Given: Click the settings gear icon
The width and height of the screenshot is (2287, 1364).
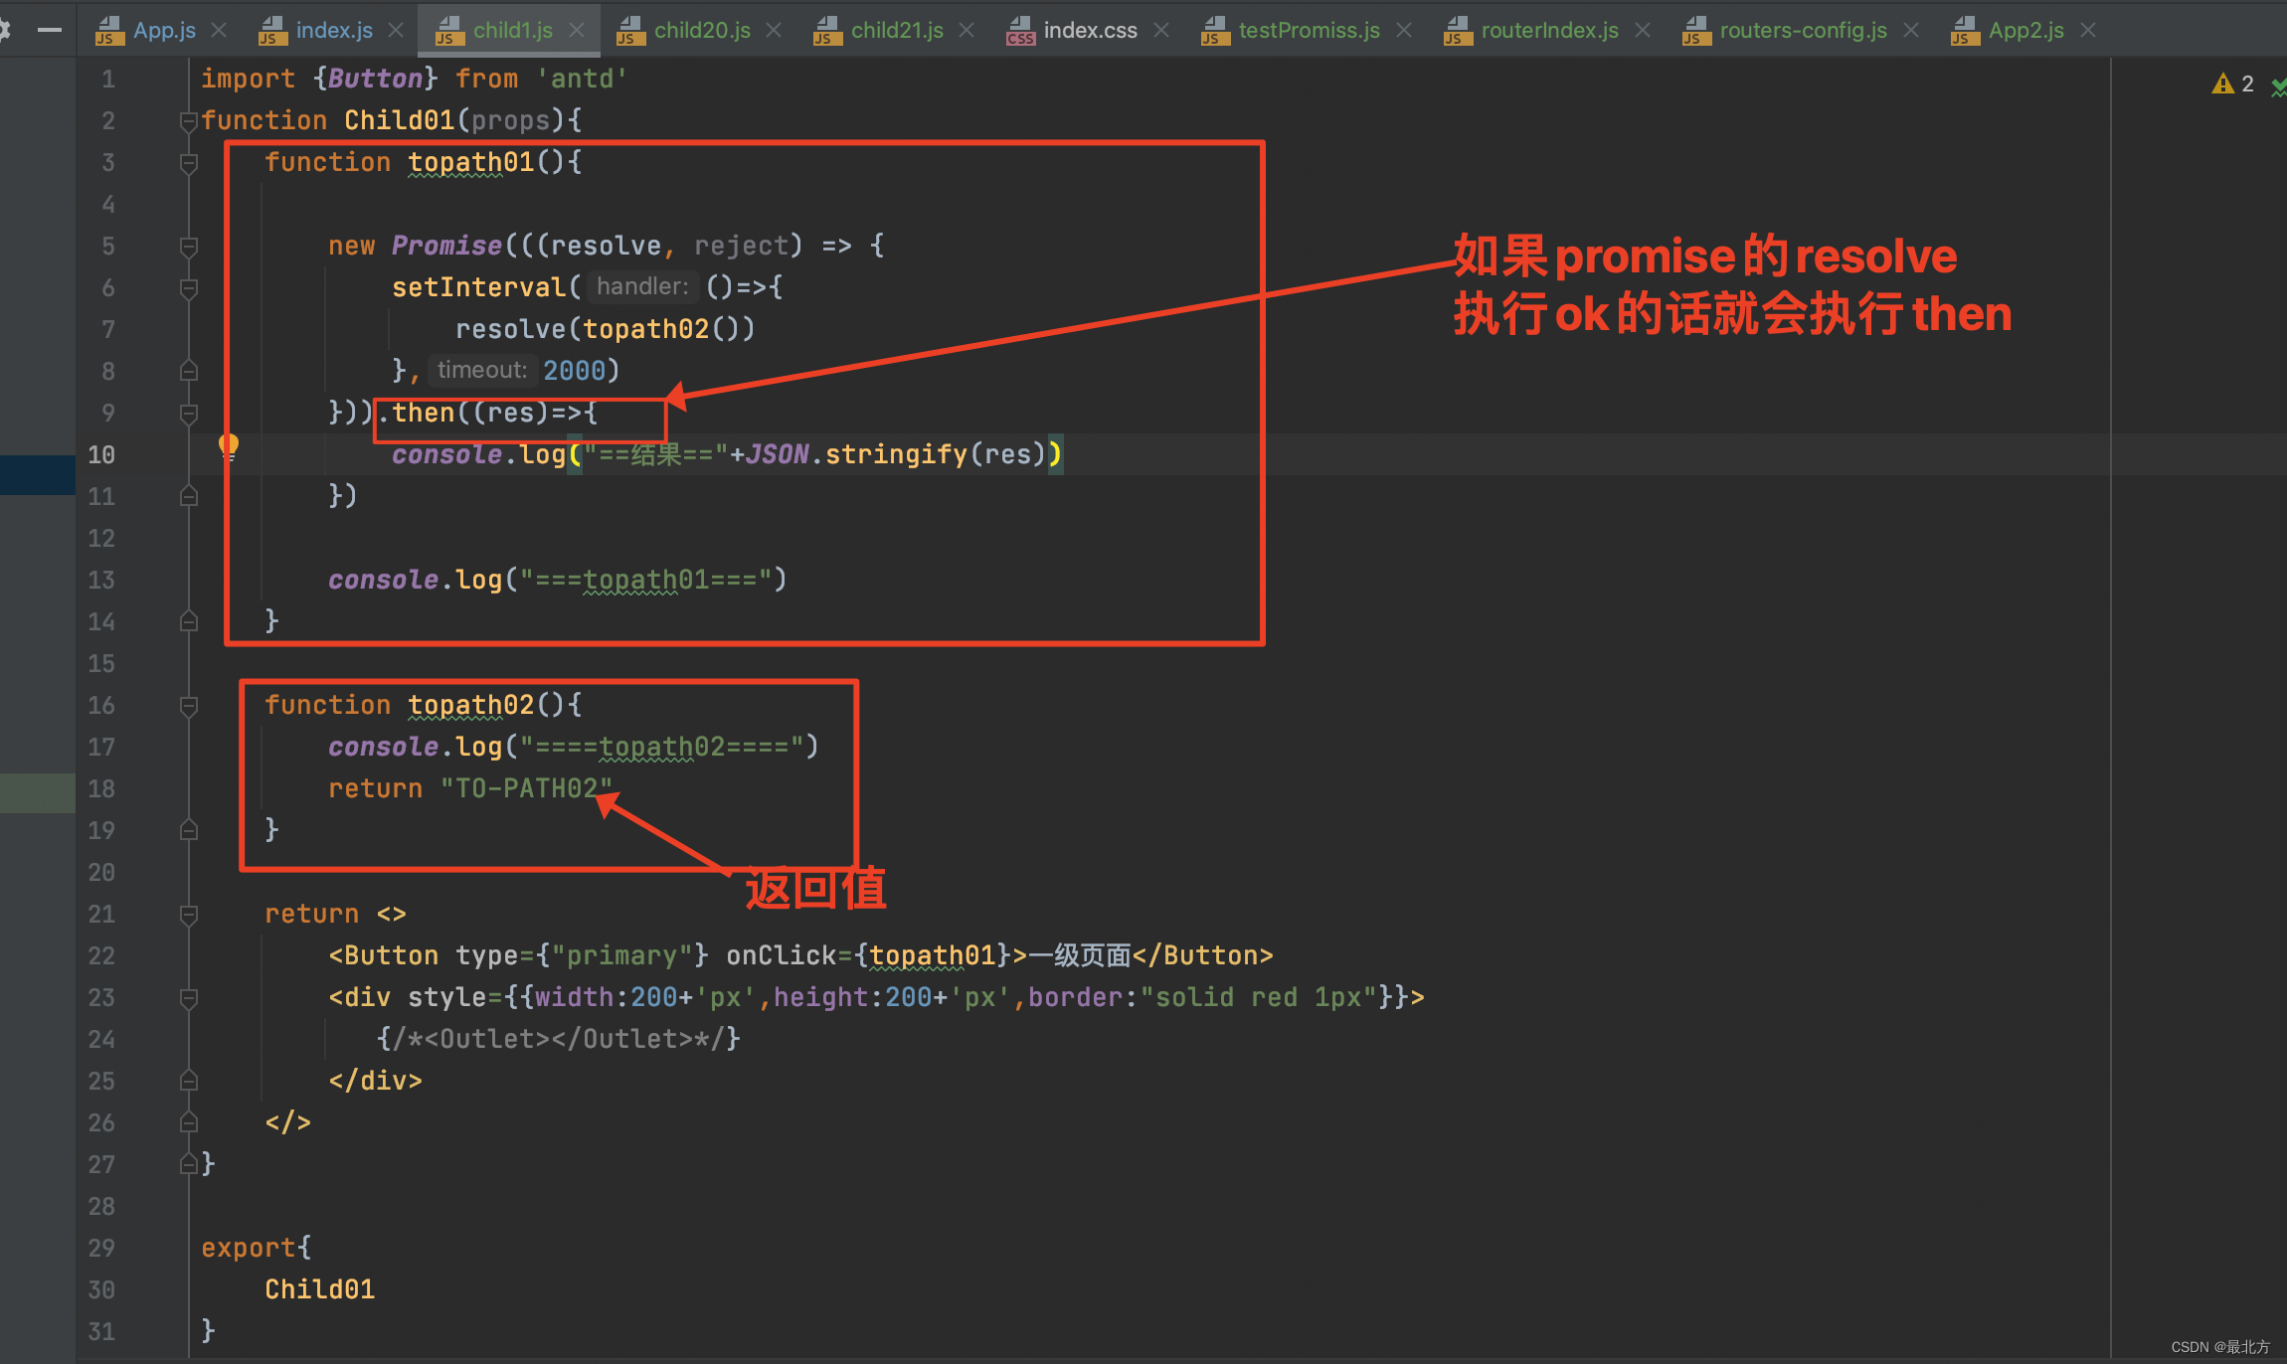Looking at the screenshot, I should [4, 30].
